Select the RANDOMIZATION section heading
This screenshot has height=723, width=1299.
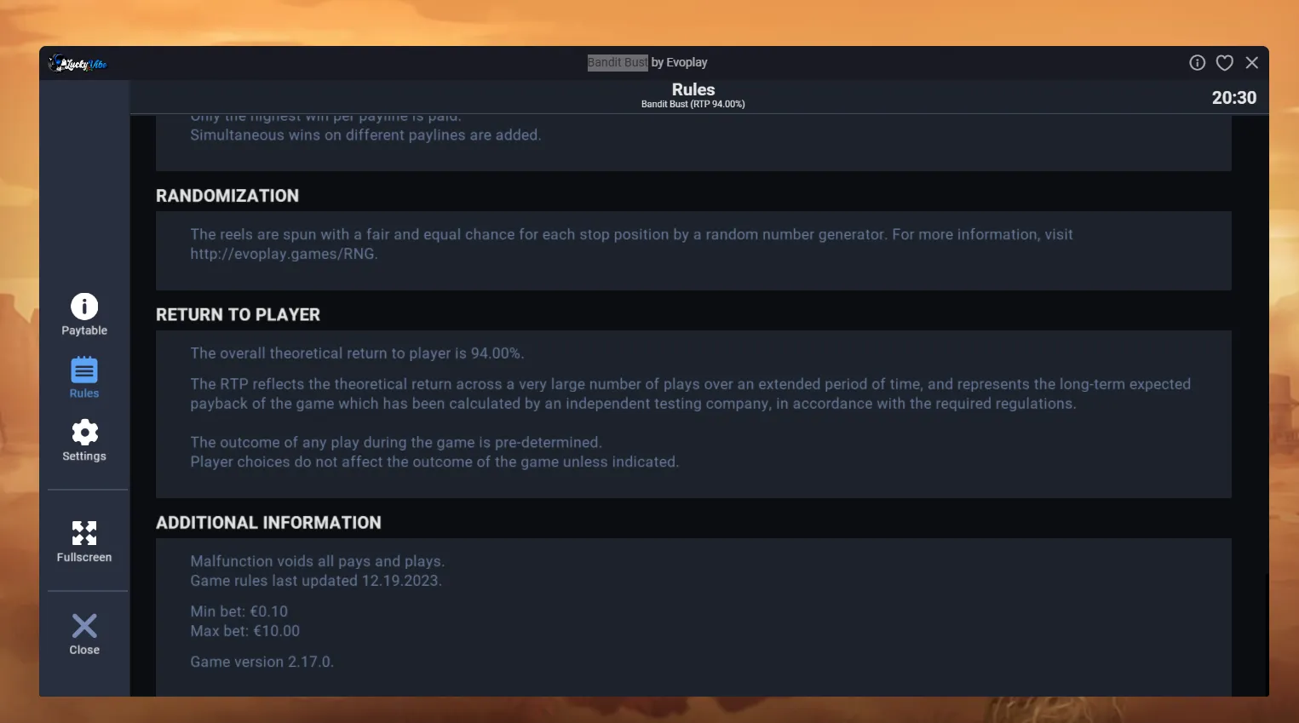(227, 196)
